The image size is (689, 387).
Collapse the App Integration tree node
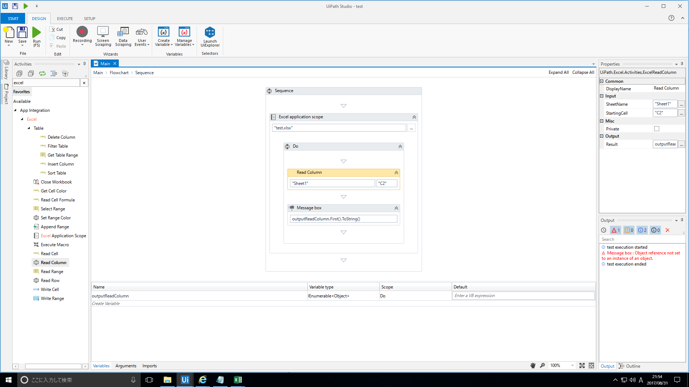(15, 110)
